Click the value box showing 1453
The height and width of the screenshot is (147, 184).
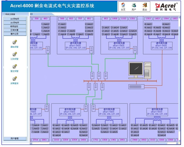(157, 19)
